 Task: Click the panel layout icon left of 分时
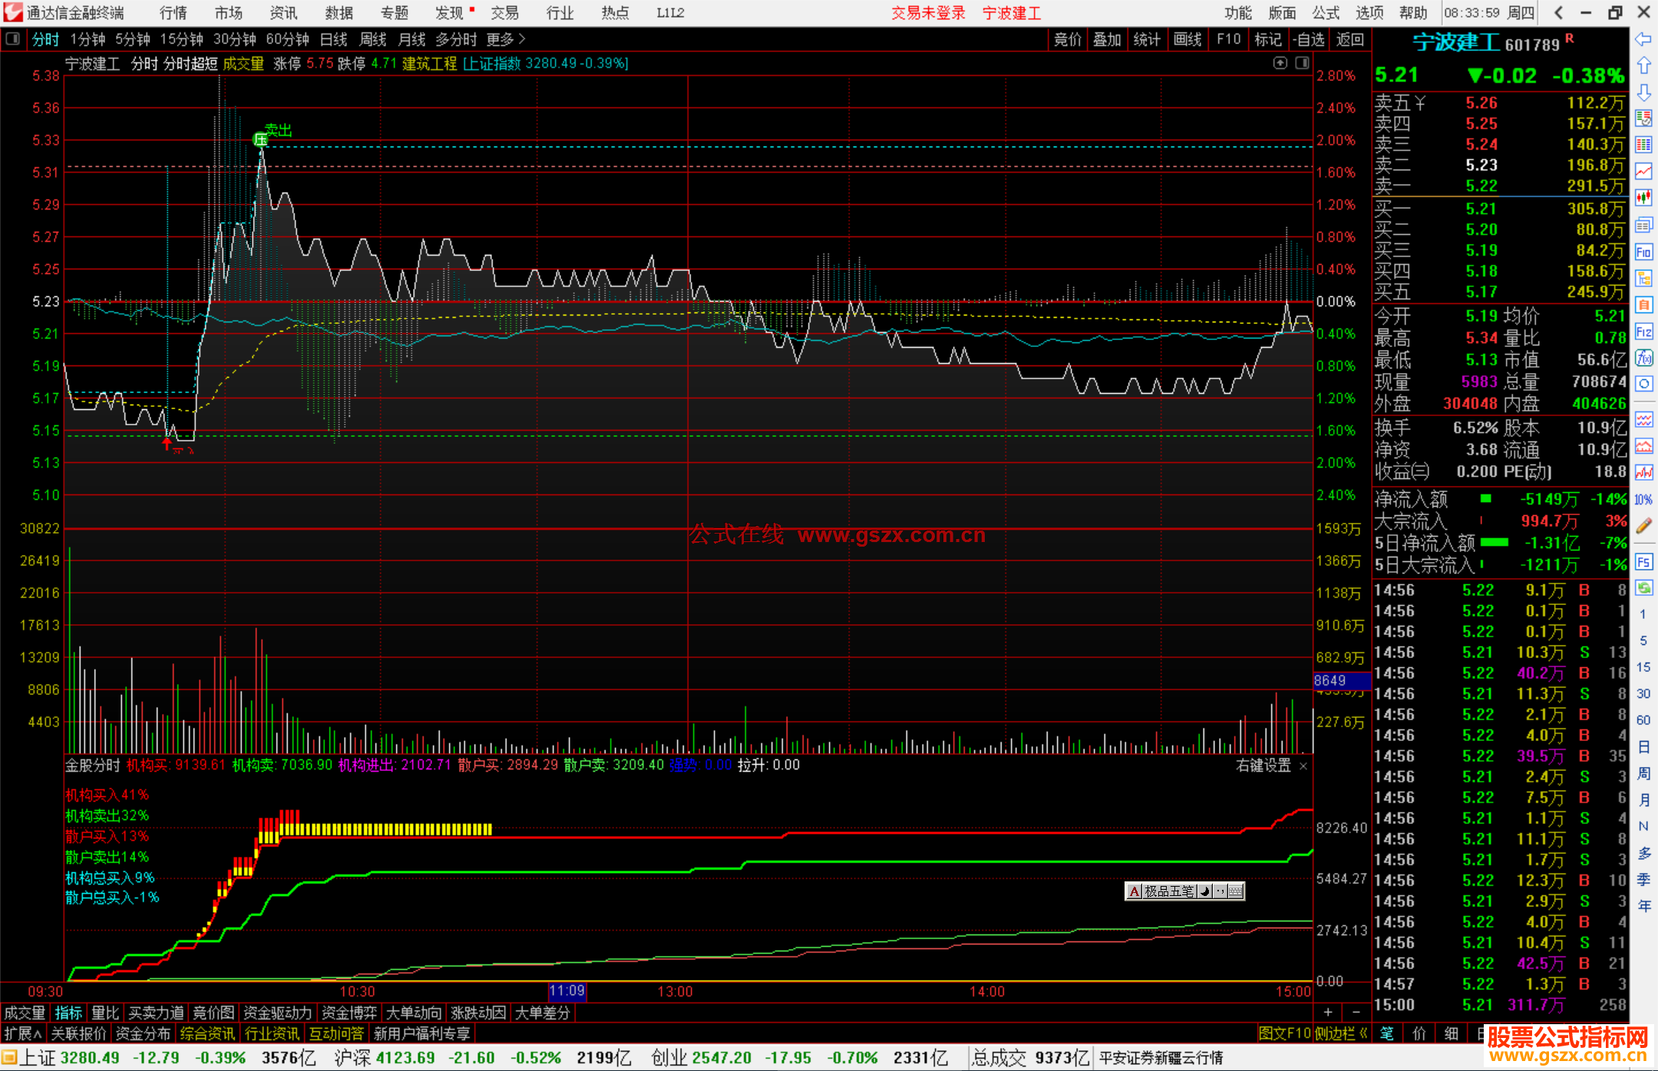(x=12, y=39)
